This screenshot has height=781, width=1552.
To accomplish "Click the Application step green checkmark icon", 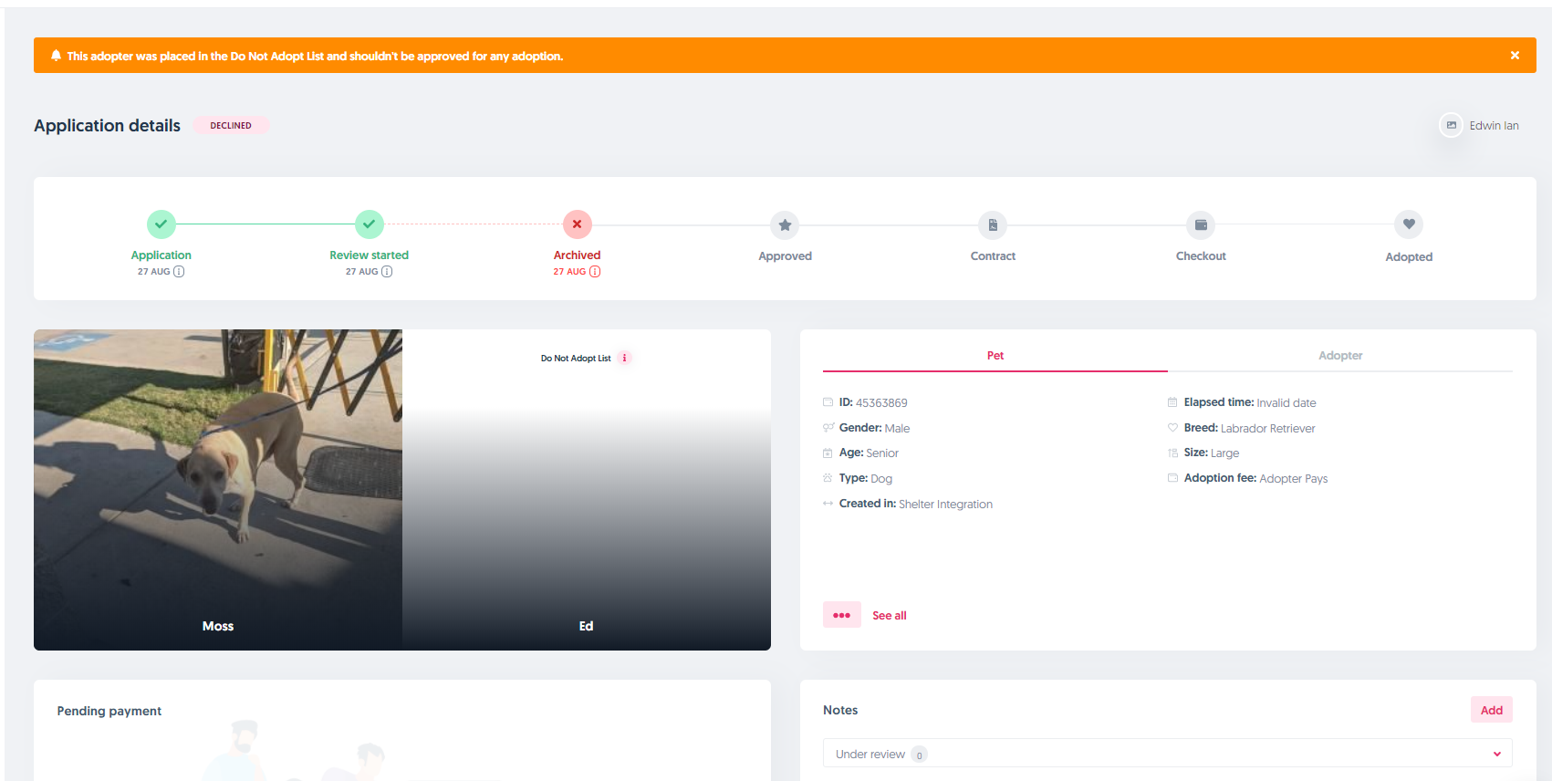I will [161, 224].
